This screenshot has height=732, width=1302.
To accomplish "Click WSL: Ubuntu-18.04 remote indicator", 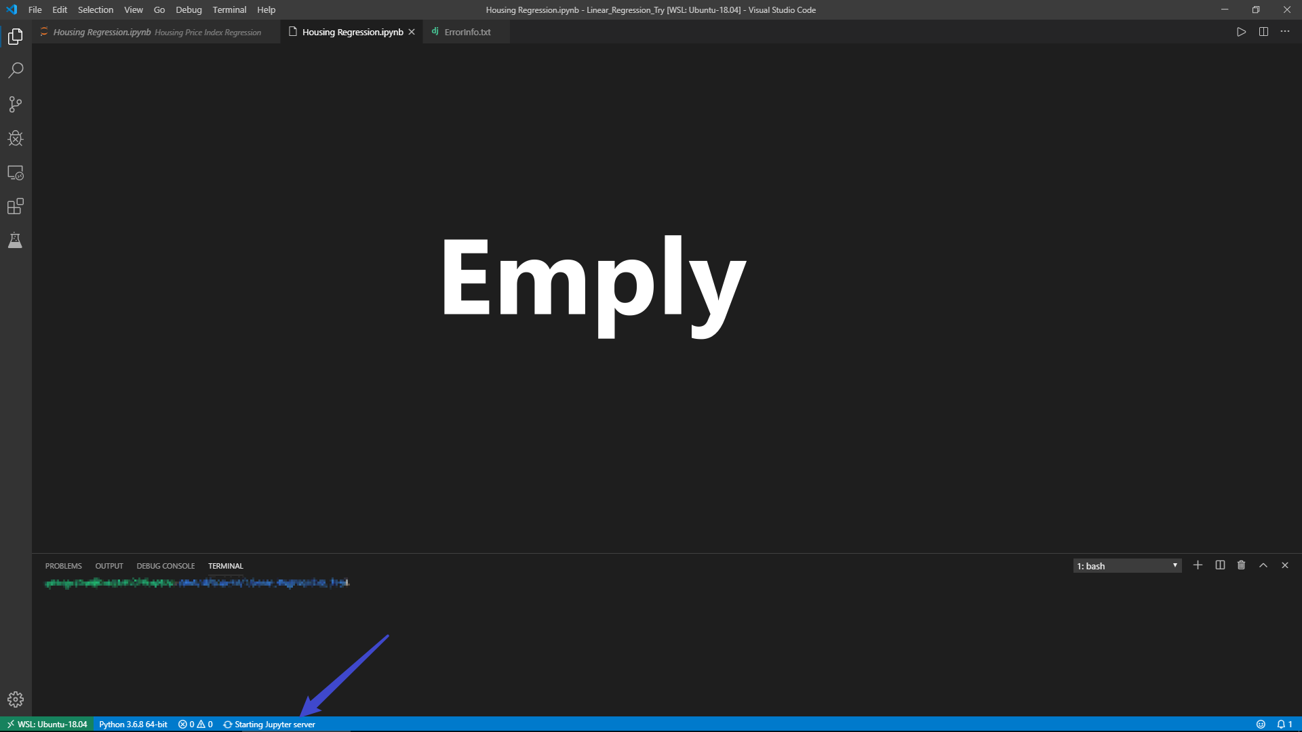I will click(x=46, y=724).
